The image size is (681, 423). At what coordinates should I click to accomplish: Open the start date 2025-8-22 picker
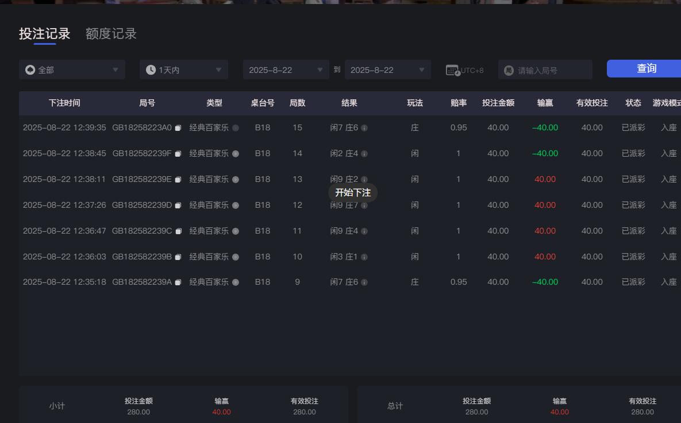click(286, 69)
